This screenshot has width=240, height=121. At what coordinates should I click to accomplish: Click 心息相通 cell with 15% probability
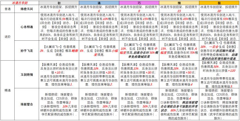139,27
